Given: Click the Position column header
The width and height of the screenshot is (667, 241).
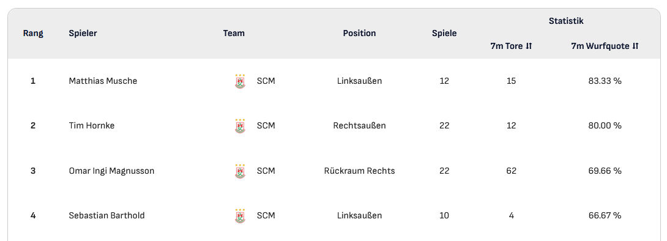Looking at the screenshot, I should tap(359, 33).
